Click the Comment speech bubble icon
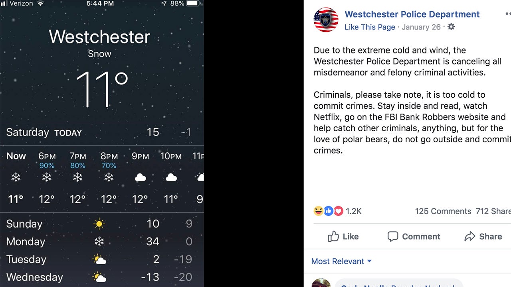Viewport: 511px width, 287px height. [393, 236]
